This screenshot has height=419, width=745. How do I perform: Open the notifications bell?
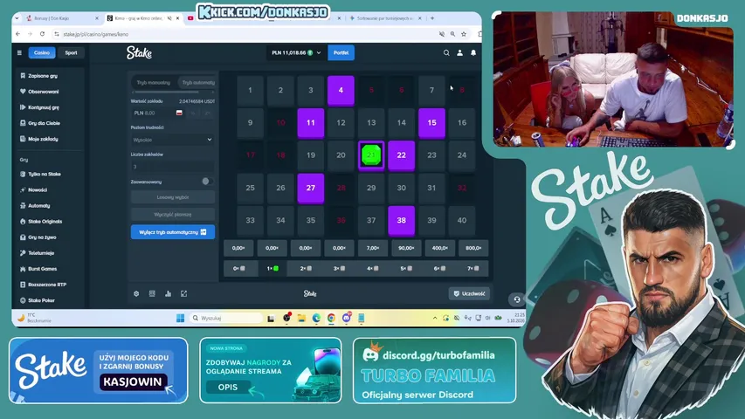coord(473,52)
